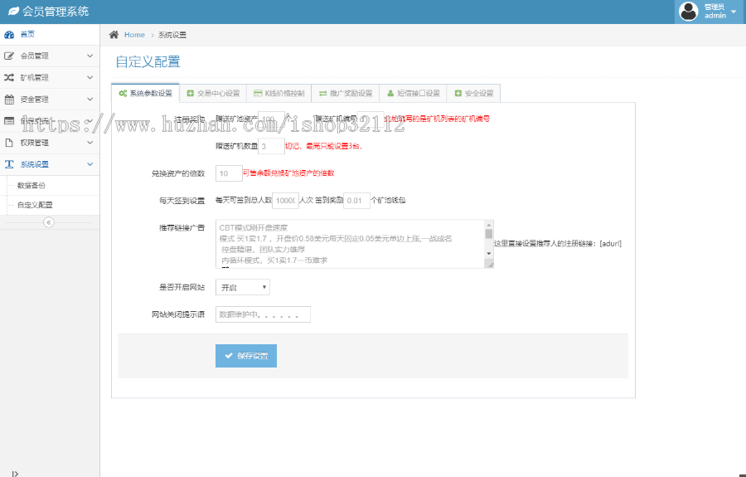
Task: Click the leaf logo beside 会员管理系统
Action: pos(14,11)
